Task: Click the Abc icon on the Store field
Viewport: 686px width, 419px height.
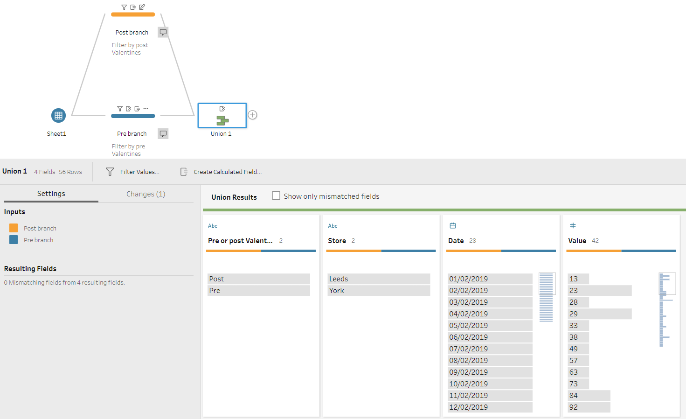Action: click(x=333, y=225)
